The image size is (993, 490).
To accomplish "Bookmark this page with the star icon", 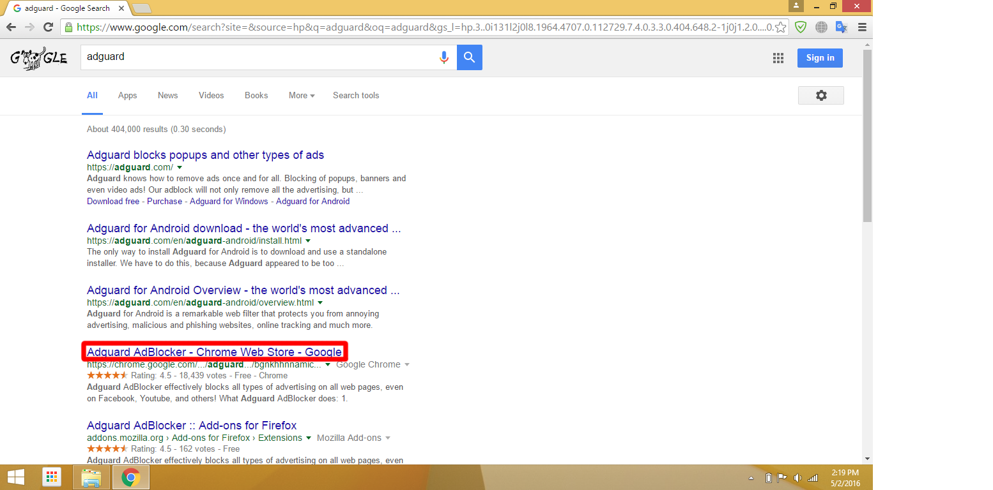I will [780, 27].
